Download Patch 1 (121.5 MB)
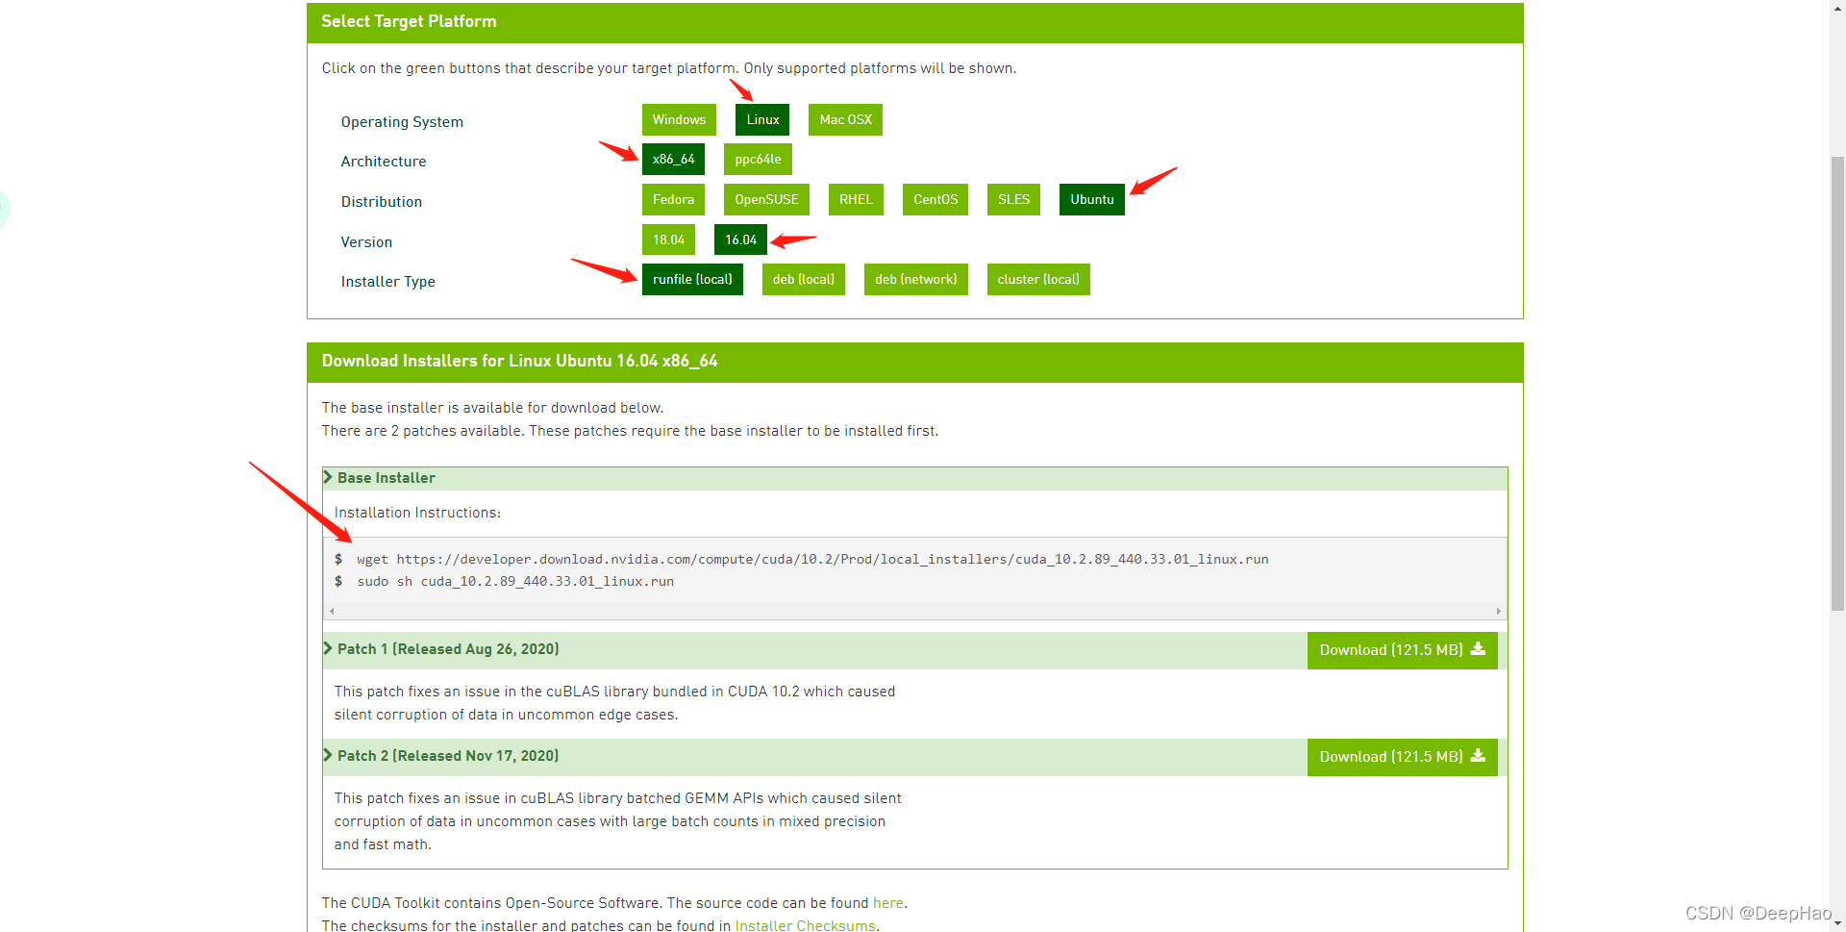The width and height of the screenshot is (1846, 932). 1402,650
